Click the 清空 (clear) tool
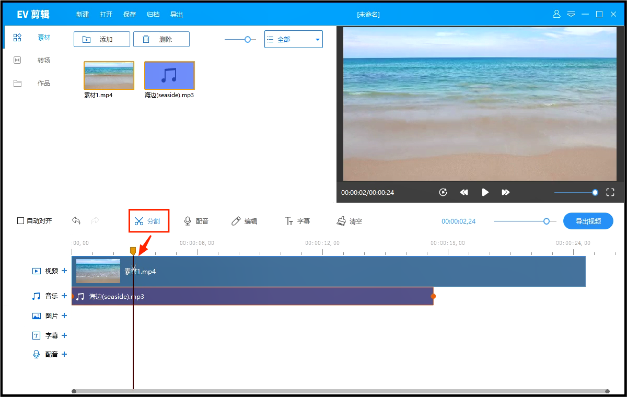 click(349, 220)
